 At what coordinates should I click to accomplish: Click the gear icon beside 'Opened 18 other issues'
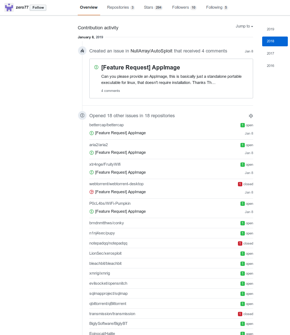pos(251,116)
